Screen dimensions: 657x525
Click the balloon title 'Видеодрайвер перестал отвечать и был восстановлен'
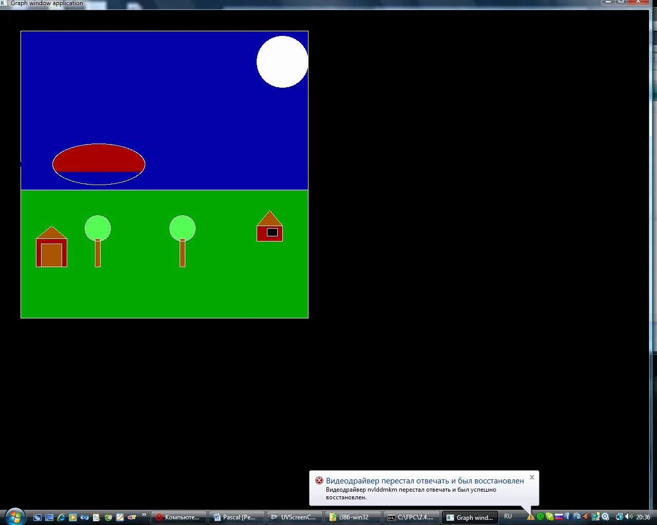(x=425, y=481)
